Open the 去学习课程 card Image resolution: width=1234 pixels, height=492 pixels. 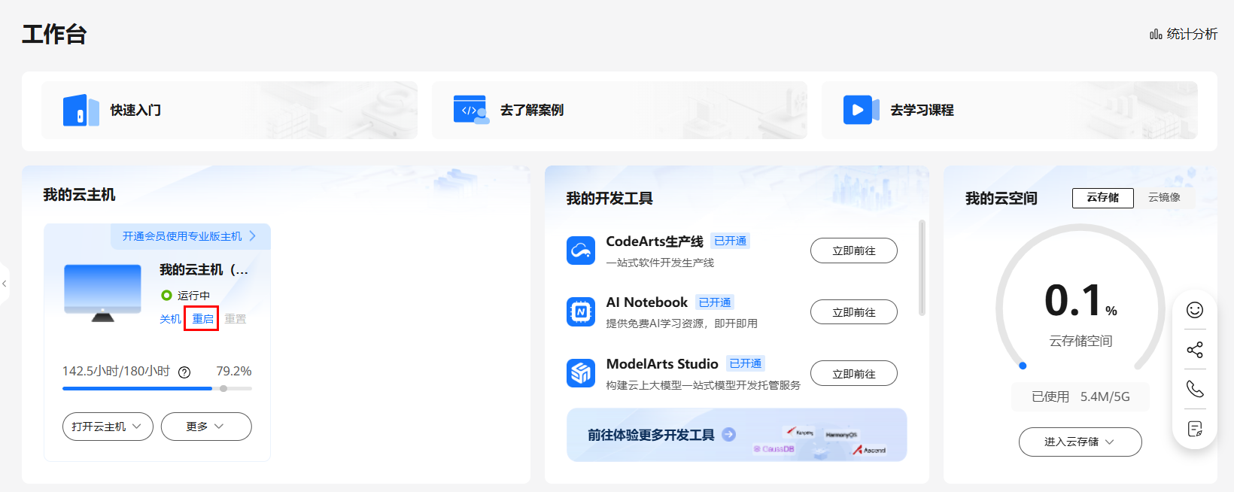1010,110
